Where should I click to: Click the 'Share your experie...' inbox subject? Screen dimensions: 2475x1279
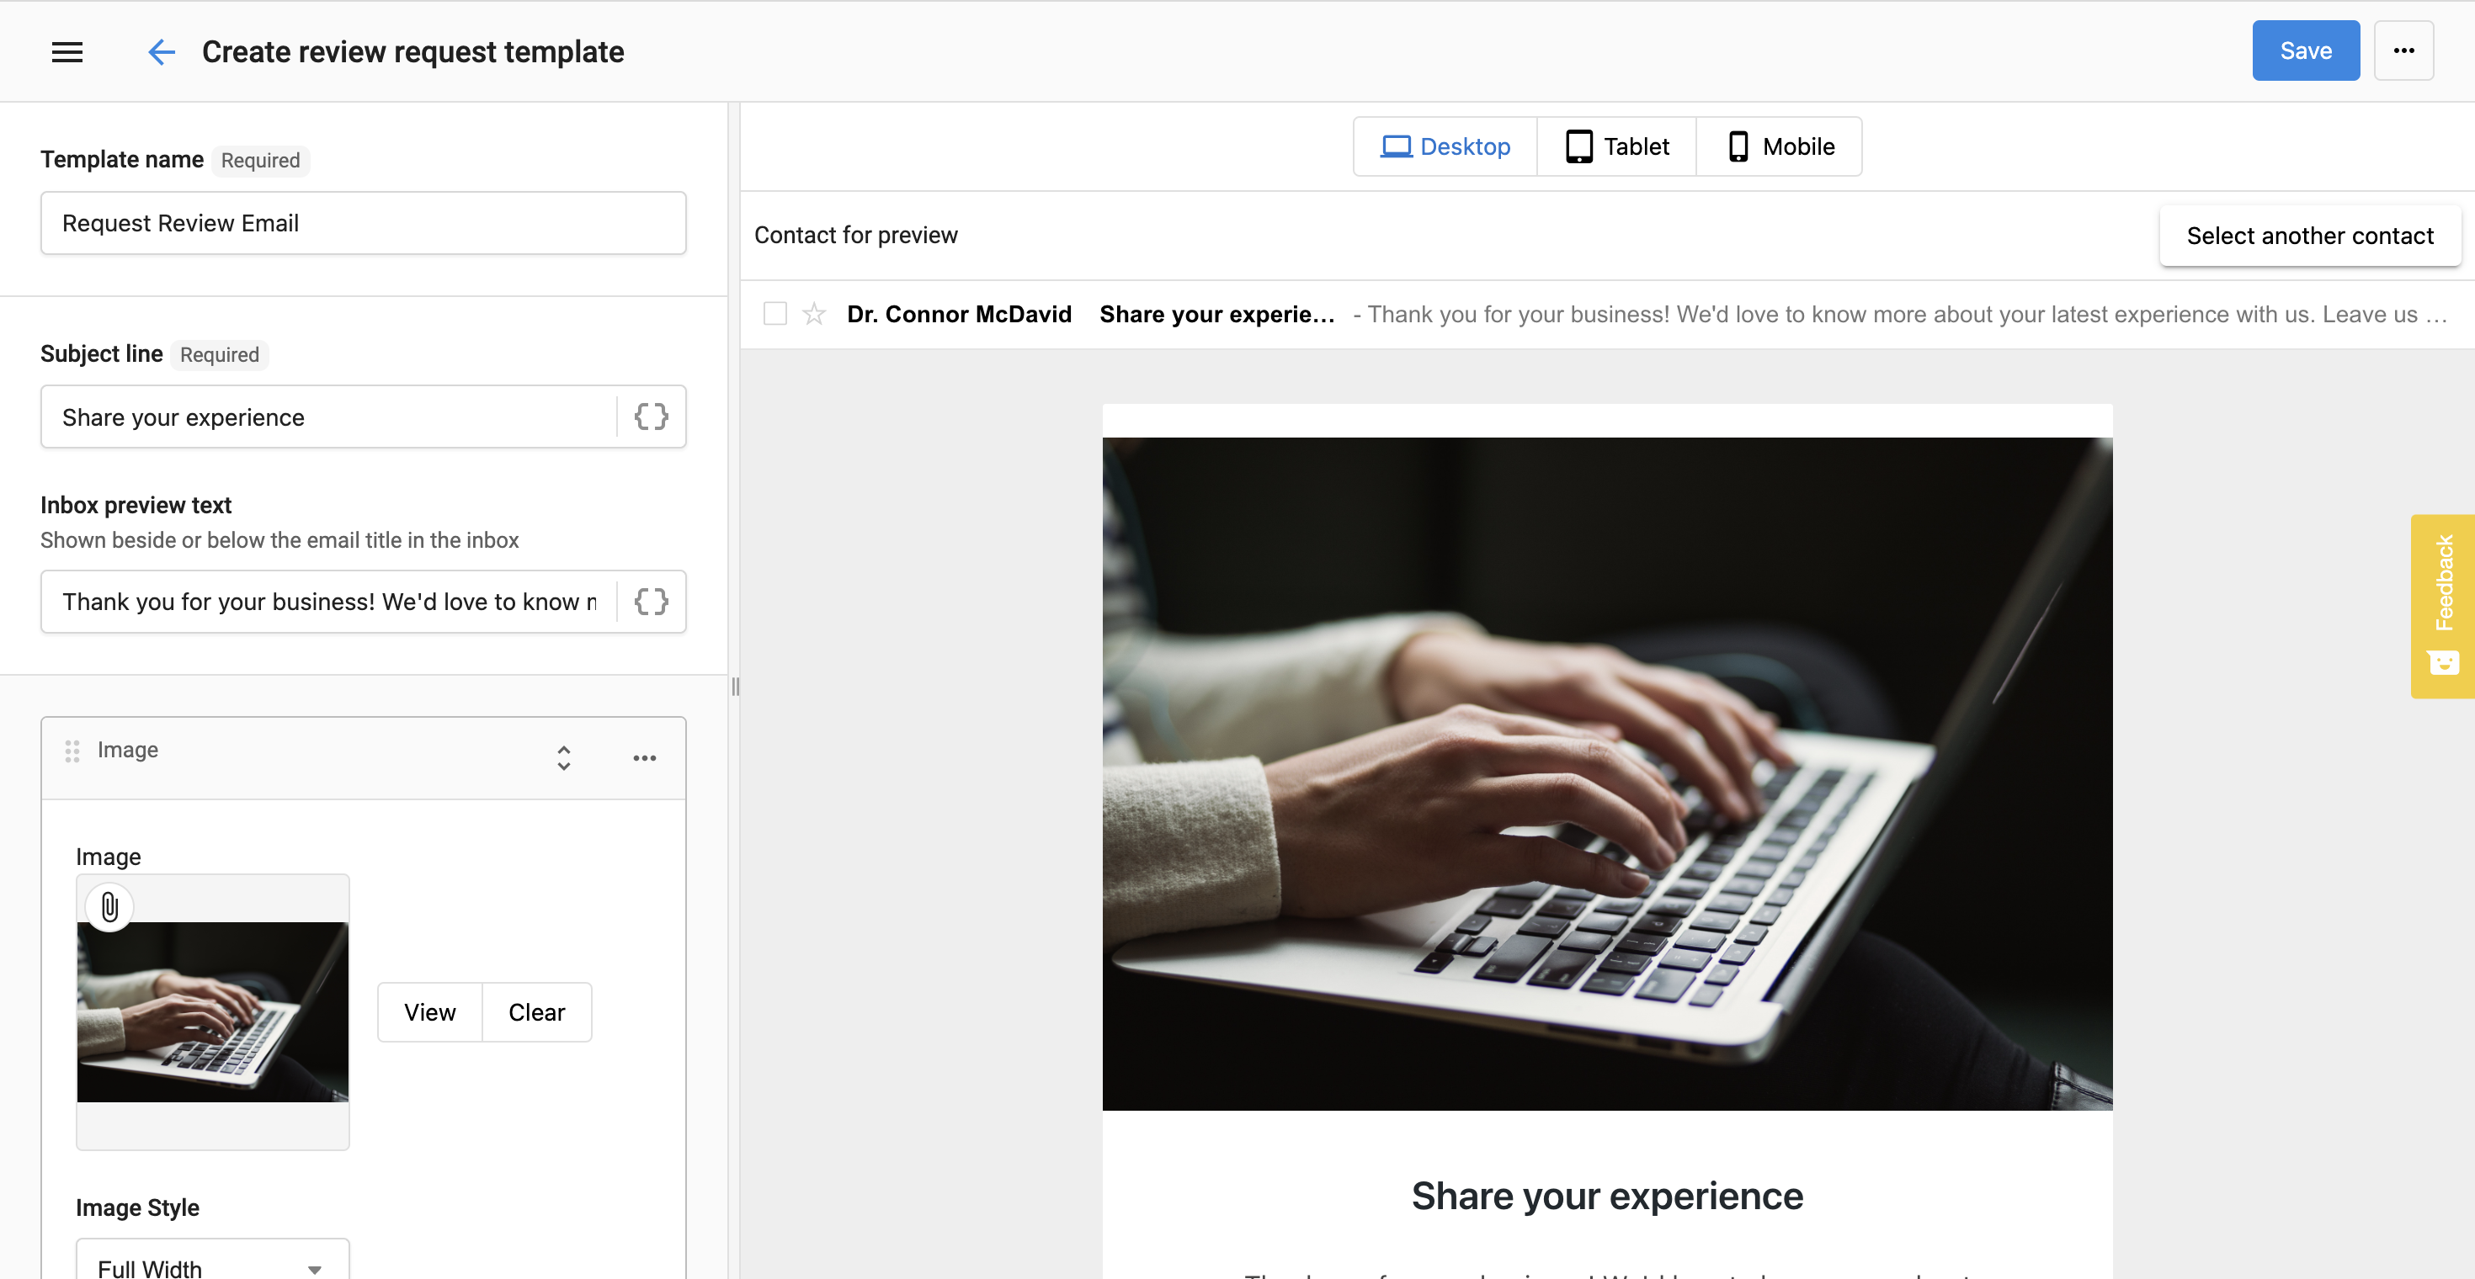click(1216, 314)
